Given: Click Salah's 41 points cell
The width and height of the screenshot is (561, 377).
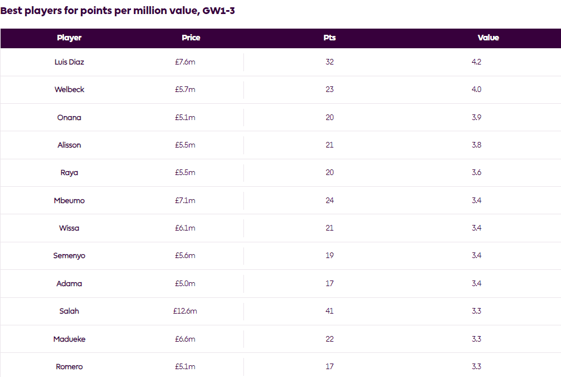Looking at the screenshot, I should [x=329, y=311].
